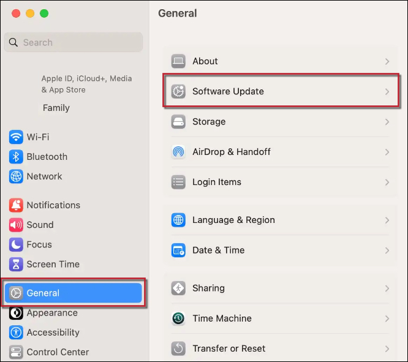Click the About laptop icon
Image resolution: width=408 pixels, height=362 pixels.
(178, 61)
